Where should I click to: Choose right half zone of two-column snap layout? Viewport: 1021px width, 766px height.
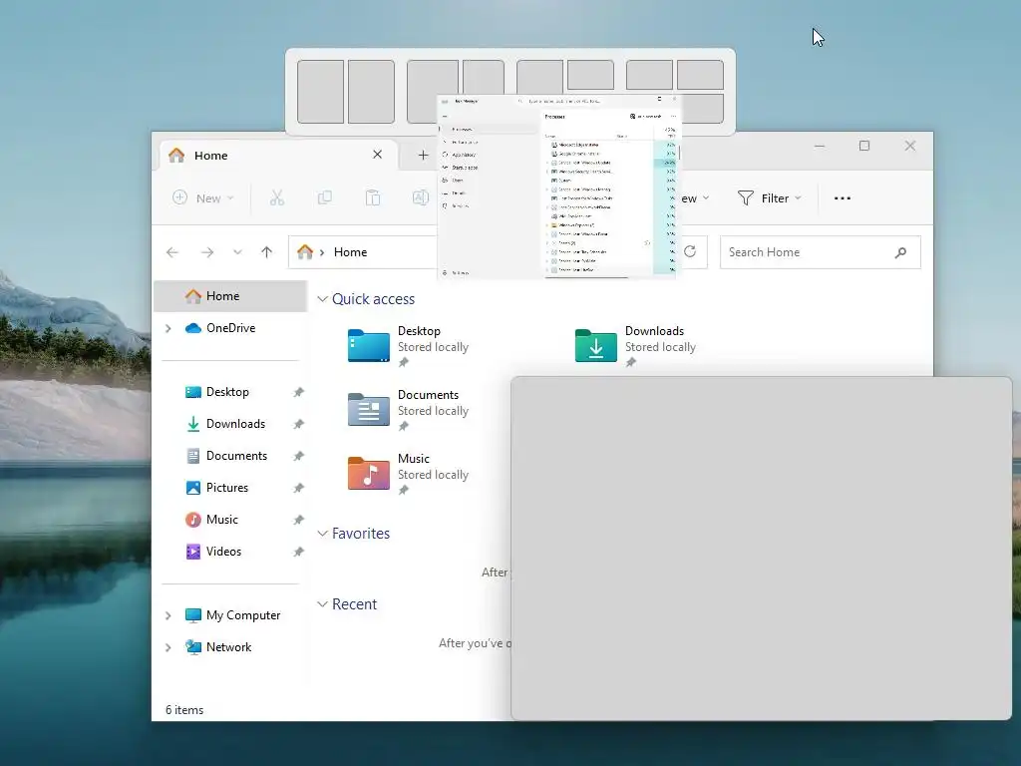371,91
